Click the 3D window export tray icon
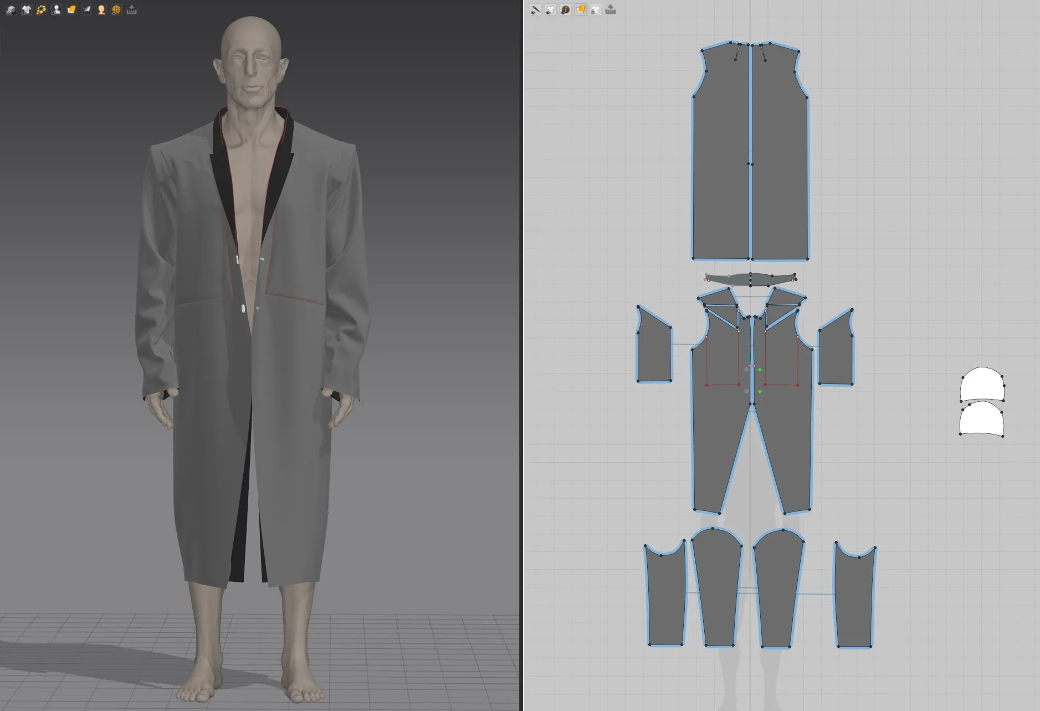The height and width of the screenshot is (711, 1040). click(131, 9)
